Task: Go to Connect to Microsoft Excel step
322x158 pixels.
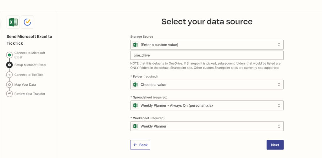Action: [30, 55]
